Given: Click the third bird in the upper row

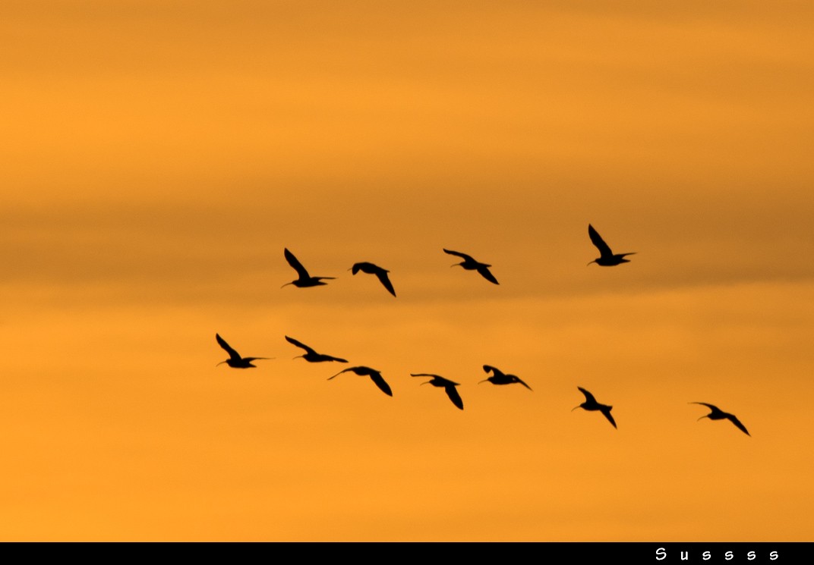Looking at the screenshot, I should point(473,265).
